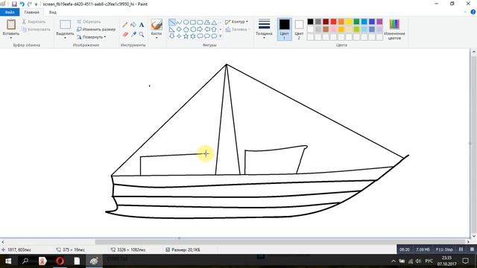
Task: Activate Цвет 1 foreground color
Action: [x=285, y=29]
